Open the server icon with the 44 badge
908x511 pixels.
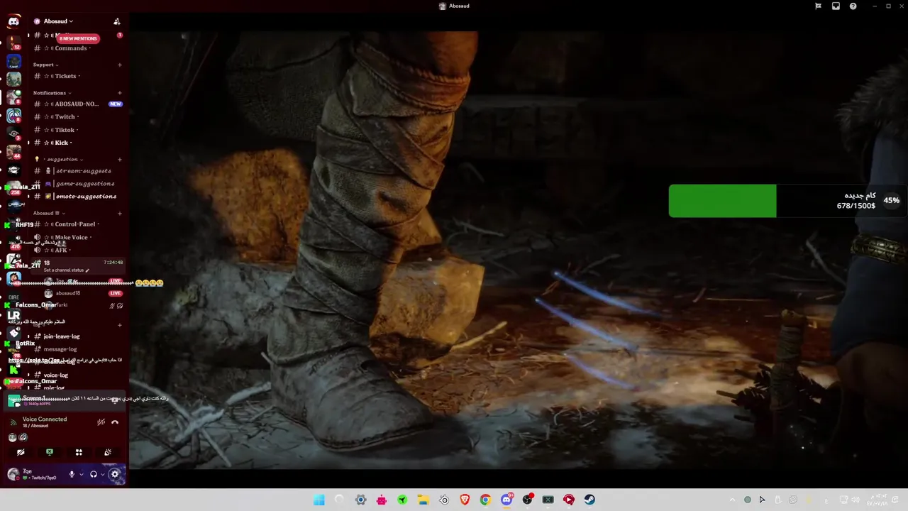[13, 151]
